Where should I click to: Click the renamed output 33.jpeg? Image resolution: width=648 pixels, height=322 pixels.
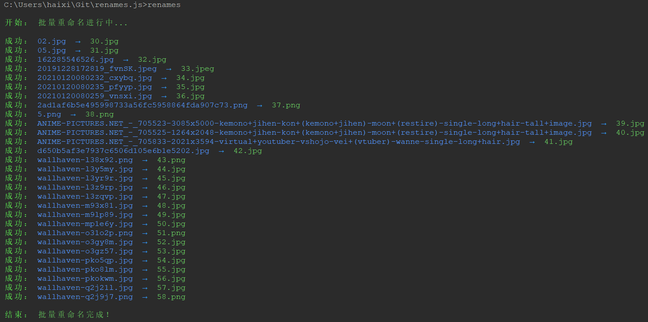[x=197, y=69]
